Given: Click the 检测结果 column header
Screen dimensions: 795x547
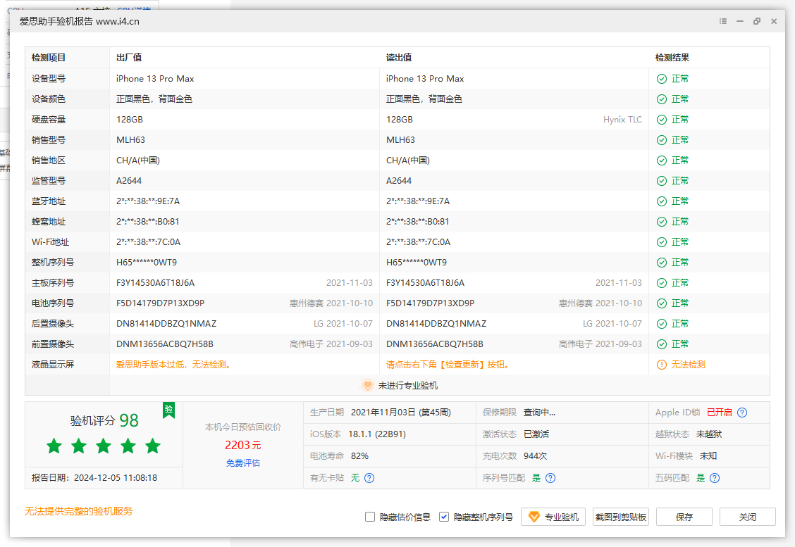Looking at the screenshot, I should (x=672, y=58).
